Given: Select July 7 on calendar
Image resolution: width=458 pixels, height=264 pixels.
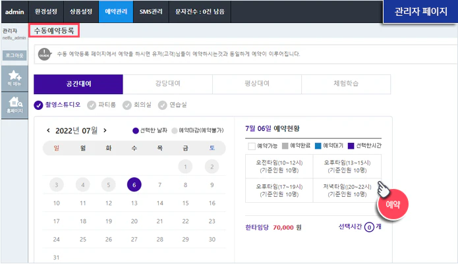Looking at the screenshot, I should [x=159, y=185].
